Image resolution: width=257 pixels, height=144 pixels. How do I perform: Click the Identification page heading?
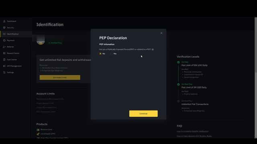point(50,24)
